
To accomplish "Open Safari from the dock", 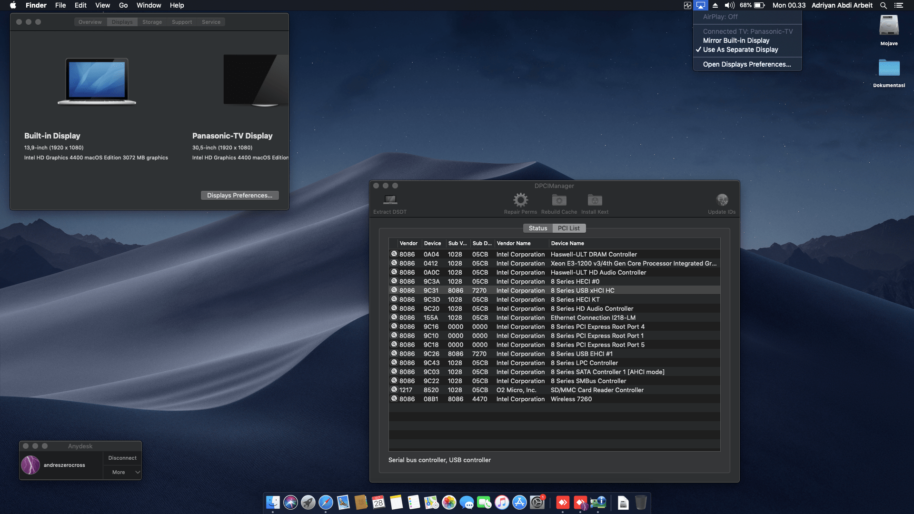I will point(326,503).
